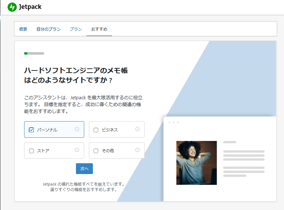This screenshot has height=210, width=284.
Task: Click the three dots on mock browser window
Action: [x=173, y=122]
